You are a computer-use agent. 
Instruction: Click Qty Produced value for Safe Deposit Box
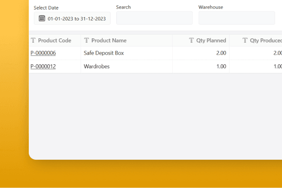pyautogui.click(x=278, y=53)
